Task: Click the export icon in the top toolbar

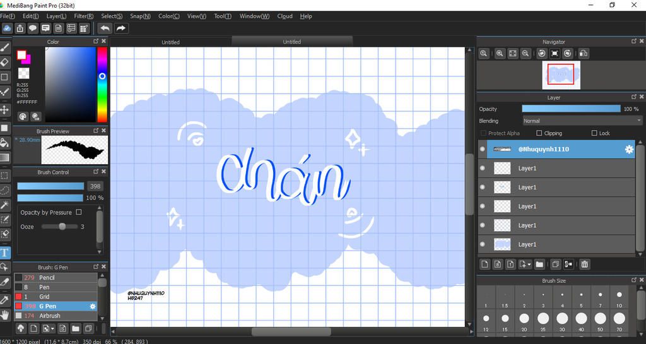Action: [x=20, y=28]
